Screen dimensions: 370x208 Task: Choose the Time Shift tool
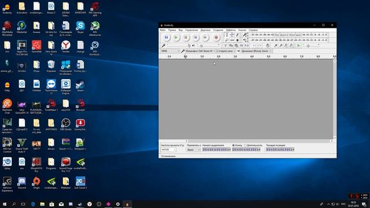click(232, 40)
